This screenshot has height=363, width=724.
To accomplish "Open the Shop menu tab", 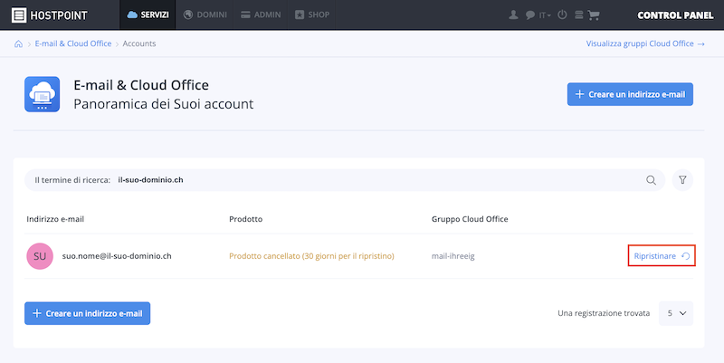I will tap(311, 14).
